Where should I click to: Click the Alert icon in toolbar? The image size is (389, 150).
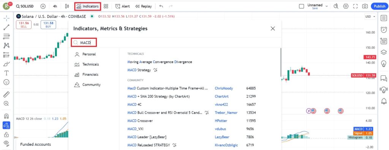[x=123, y=6]
